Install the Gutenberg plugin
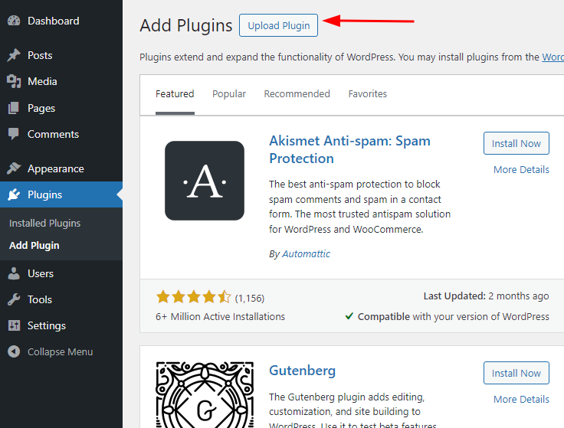 point(516,374)
